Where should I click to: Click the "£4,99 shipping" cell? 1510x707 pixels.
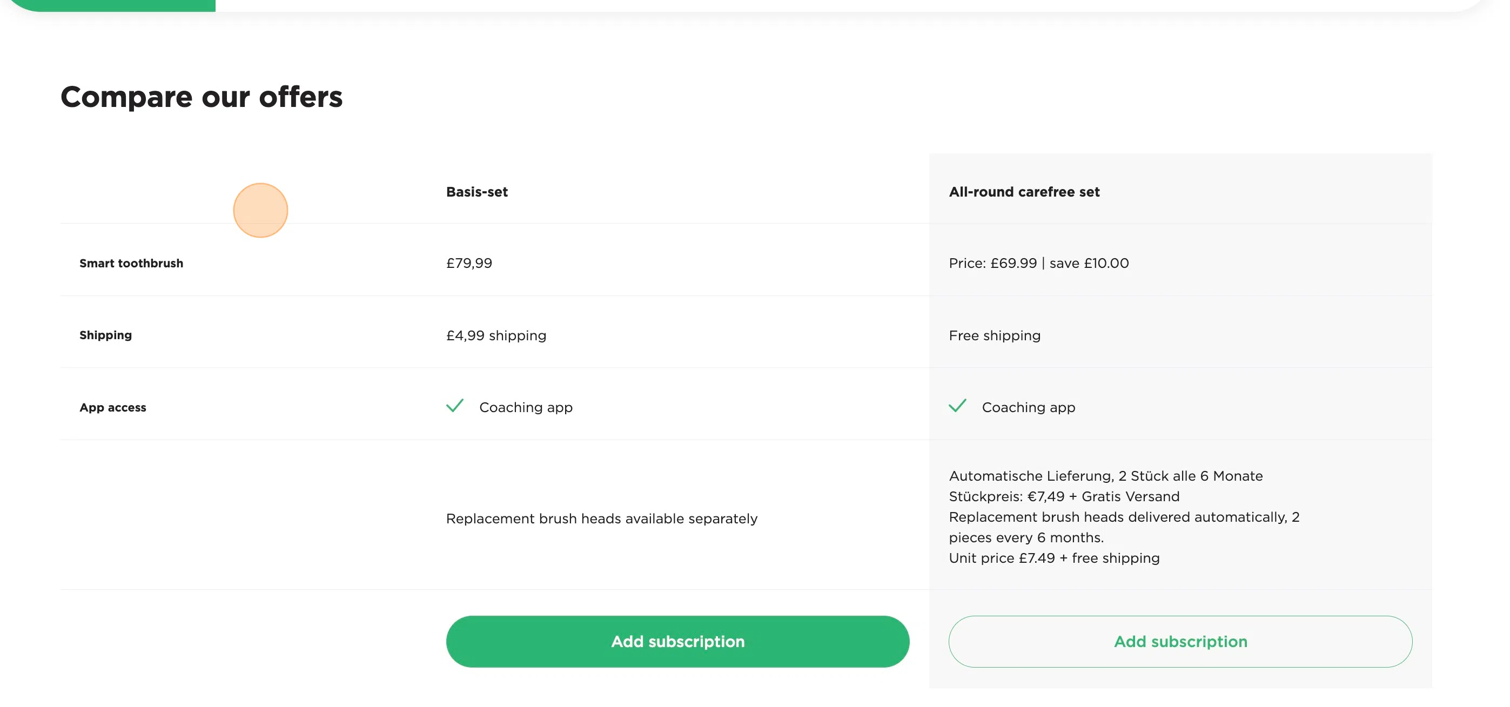(x=496, y=335)
